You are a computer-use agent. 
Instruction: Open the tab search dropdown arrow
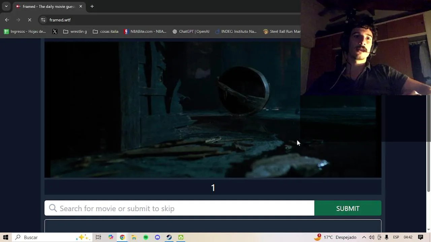point(6,6)
